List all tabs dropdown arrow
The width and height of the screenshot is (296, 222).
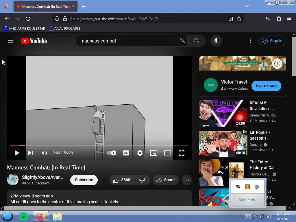[247, 6]
